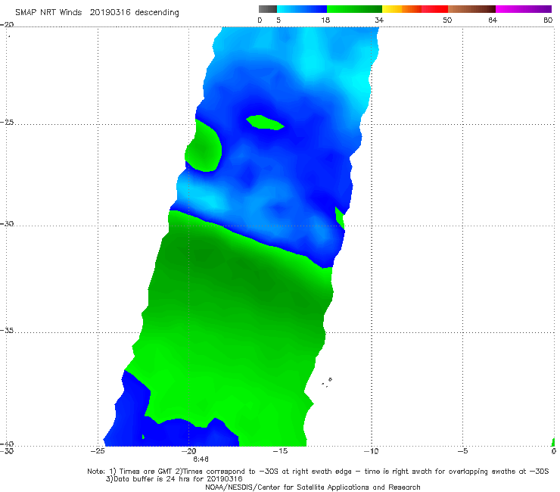This screenshot has width=560, height=492.
Task: Click the gray segment of the wind color bar
Action: (x=268, y=9)
